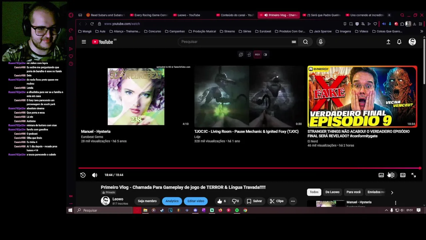Open the account avatar menu

tap(412, 42)
